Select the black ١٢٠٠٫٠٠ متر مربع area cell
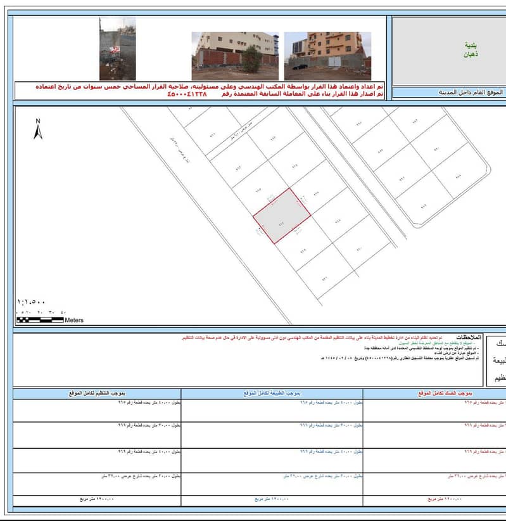 (x=97, y=501)
